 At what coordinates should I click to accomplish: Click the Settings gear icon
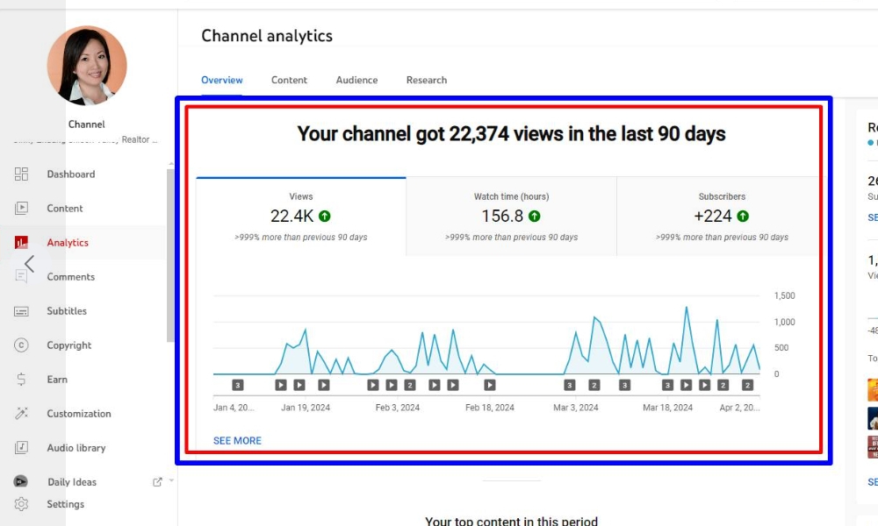[x=22, y=504]
